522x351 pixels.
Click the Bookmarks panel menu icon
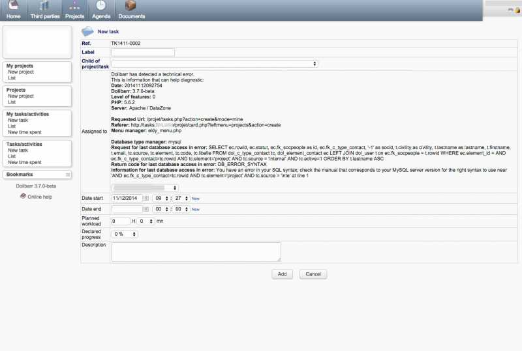coord(68,175)
